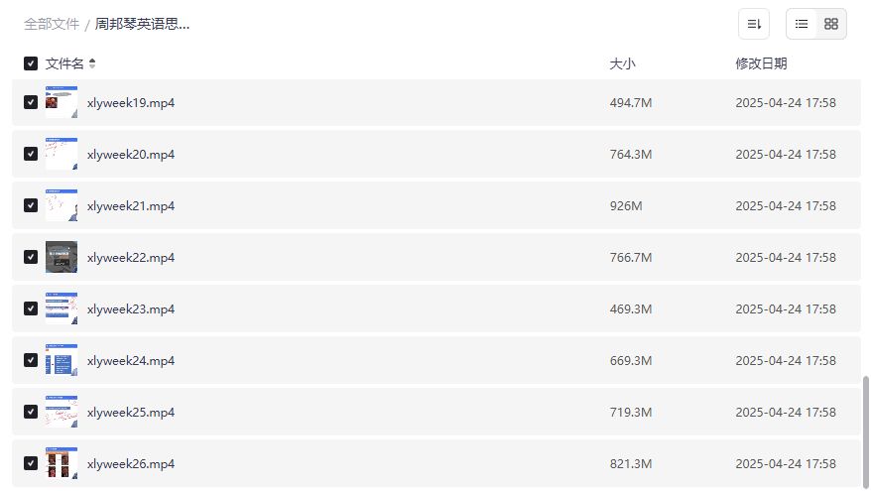Open the 周邦琴英语思... breadcrumb folder
This screenshot has width=871, height=491.
(x=142, y=24)
